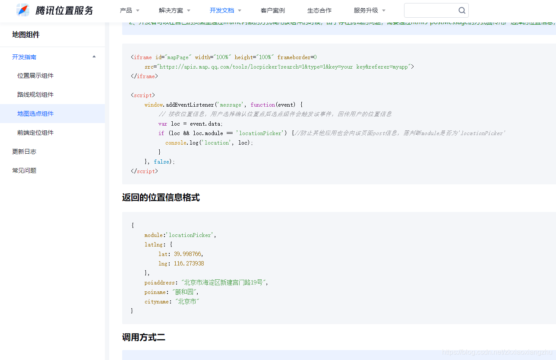Open the 解决方案 dropdown menu
Image resolution: width=556 pixels, height=360 pixels.
(x=174, y=10)
